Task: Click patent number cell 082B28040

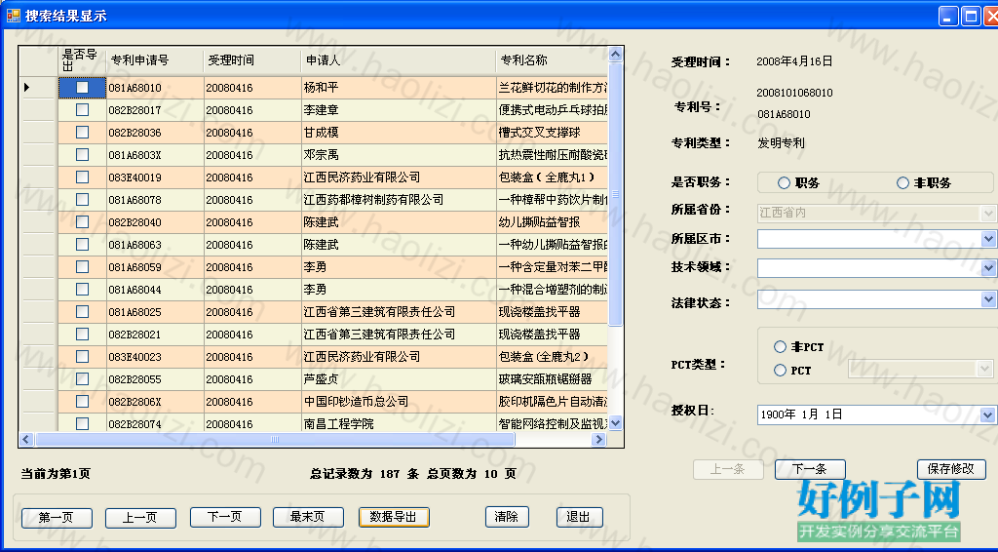Action: pyautogui.click(x=155, y=222)
